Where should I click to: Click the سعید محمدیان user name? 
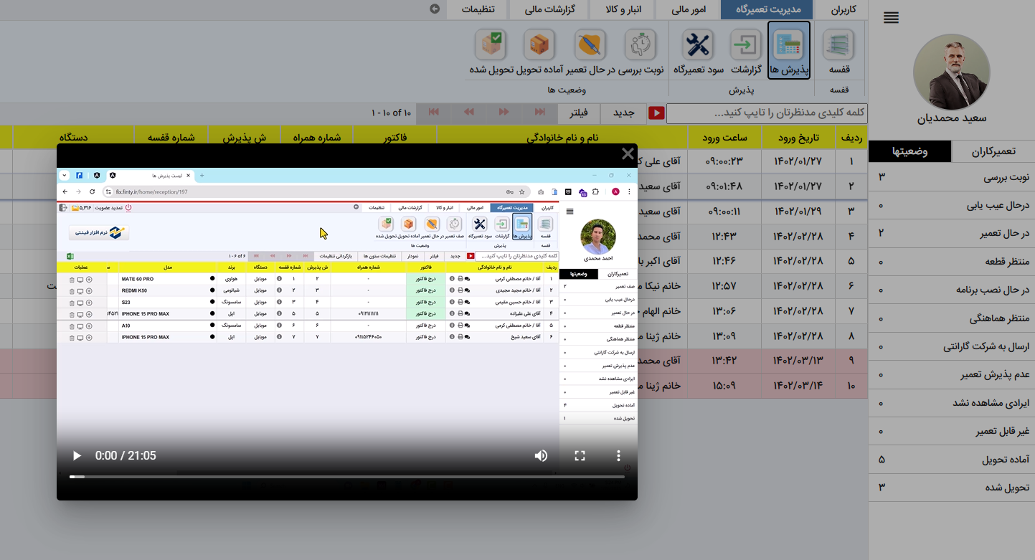952,118
